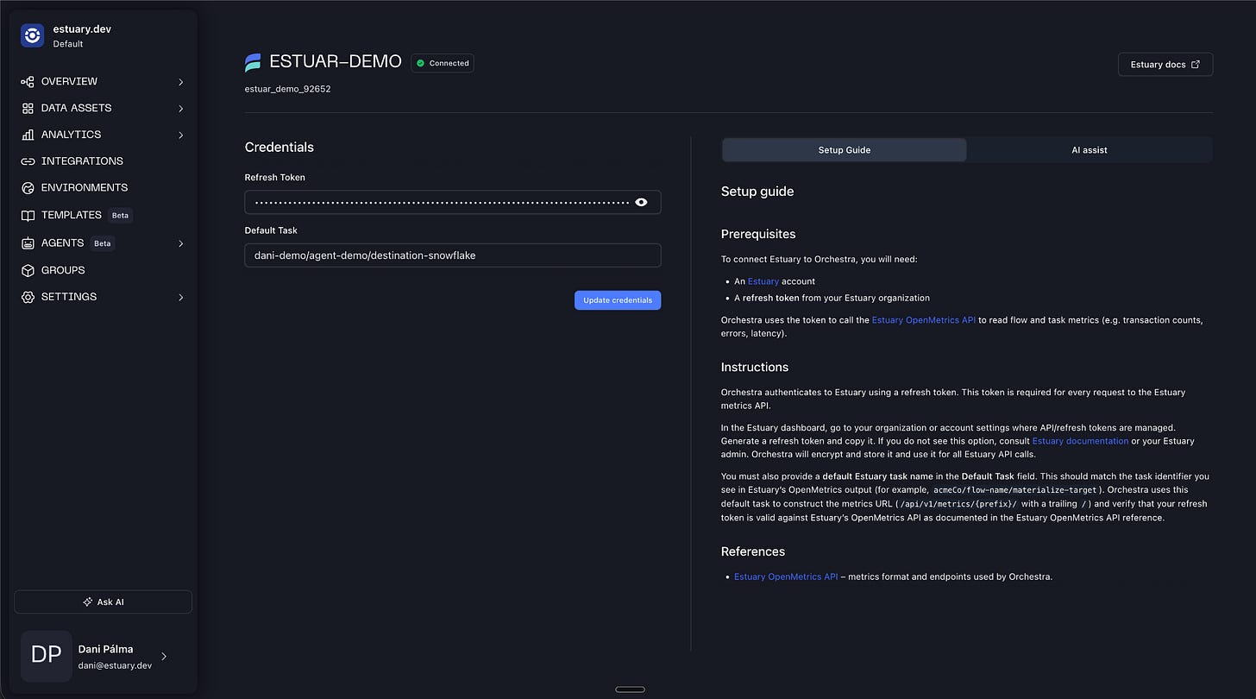The width and height of the screenshot is (1256, 699).
Task: Click the References heading
Action: (753, 551)
